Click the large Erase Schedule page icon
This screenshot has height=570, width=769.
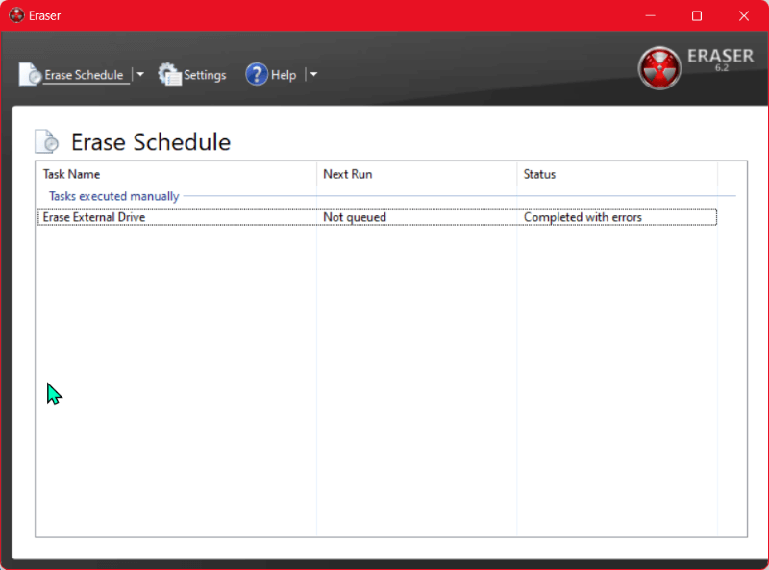[x=47, y=140]
